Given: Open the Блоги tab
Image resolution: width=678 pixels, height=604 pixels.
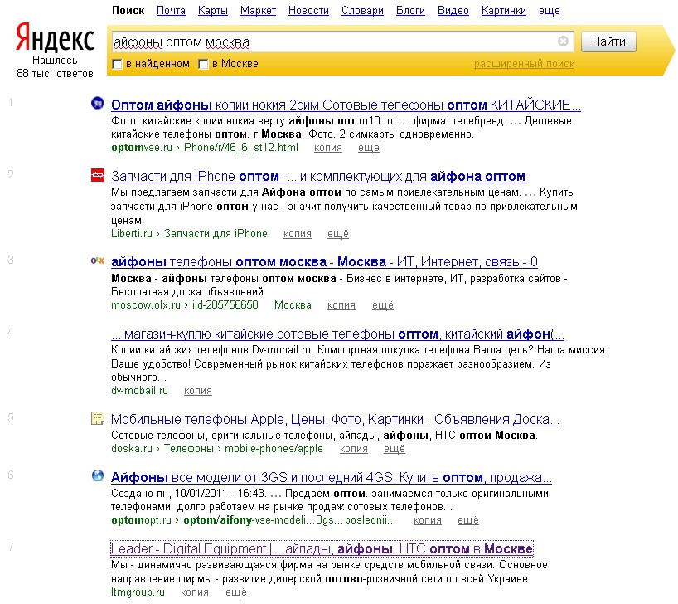Looking at the screenshot, I should 410,11.
